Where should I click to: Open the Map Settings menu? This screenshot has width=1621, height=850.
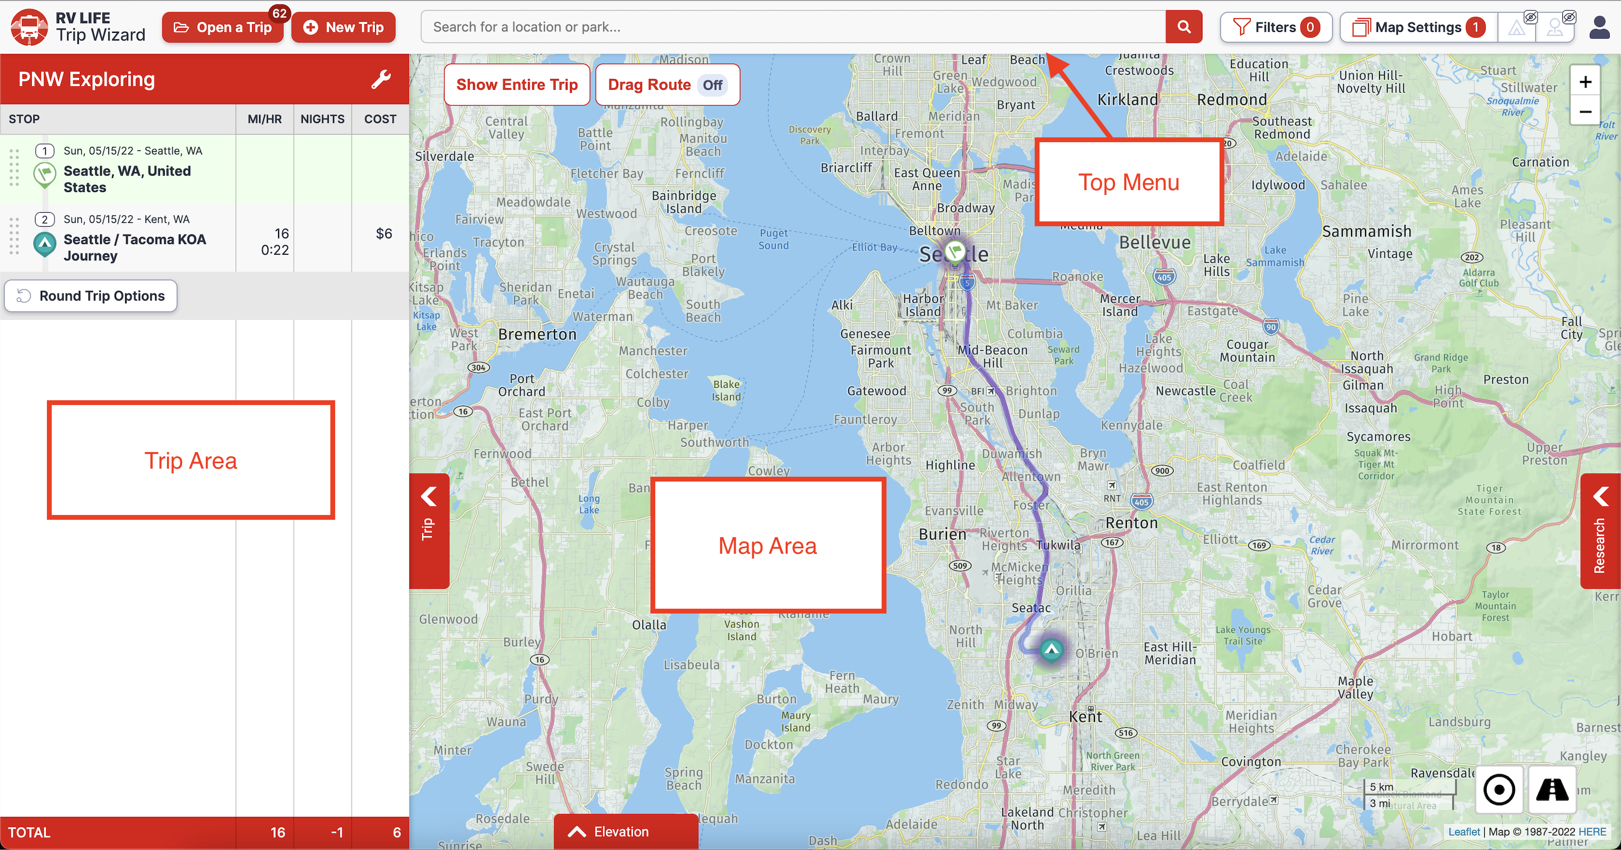pos(1418,27)
